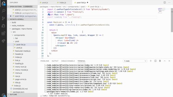173x97 pixels.
Task: Switch to the post.js editor tab
Action: (x=45, y=2)
